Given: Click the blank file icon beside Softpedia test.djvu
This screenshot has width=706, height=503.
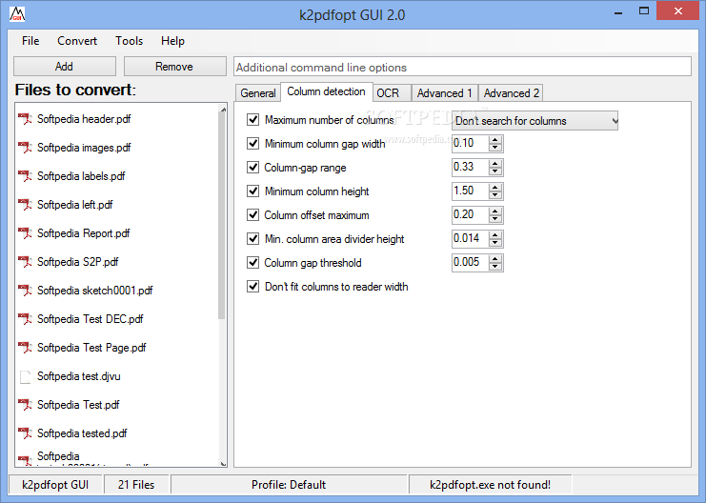Looking at the screenshot, I should 25,376.
